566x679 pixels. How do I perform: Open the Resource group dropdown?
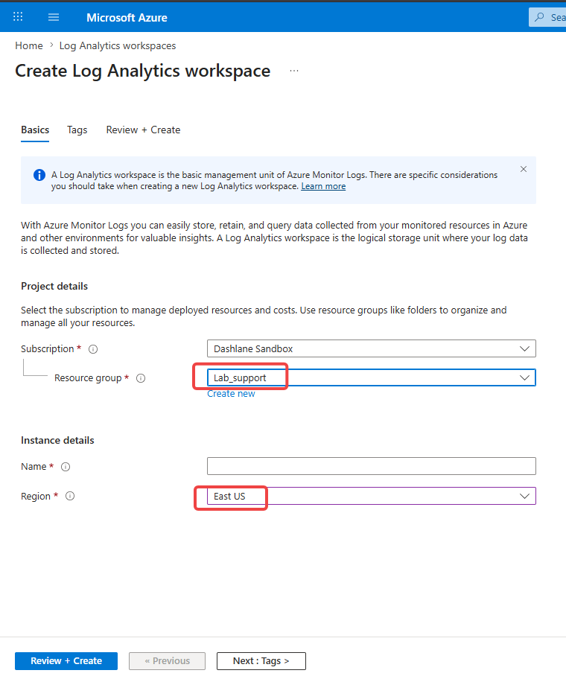point(371,377)
